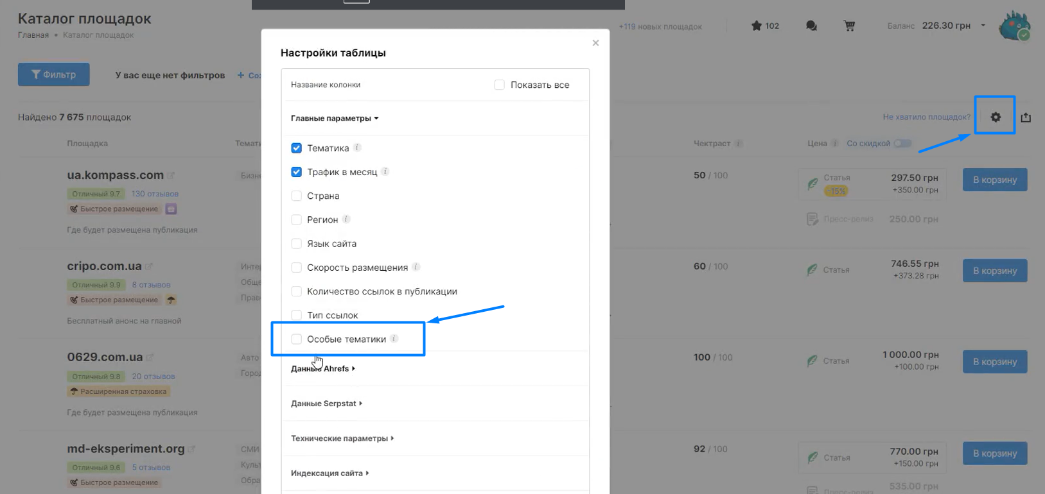The height and width of the screenshot is (494, 1045).
Task: Uncheck the Тематика checkbox
Action: (x=296, y=148)
